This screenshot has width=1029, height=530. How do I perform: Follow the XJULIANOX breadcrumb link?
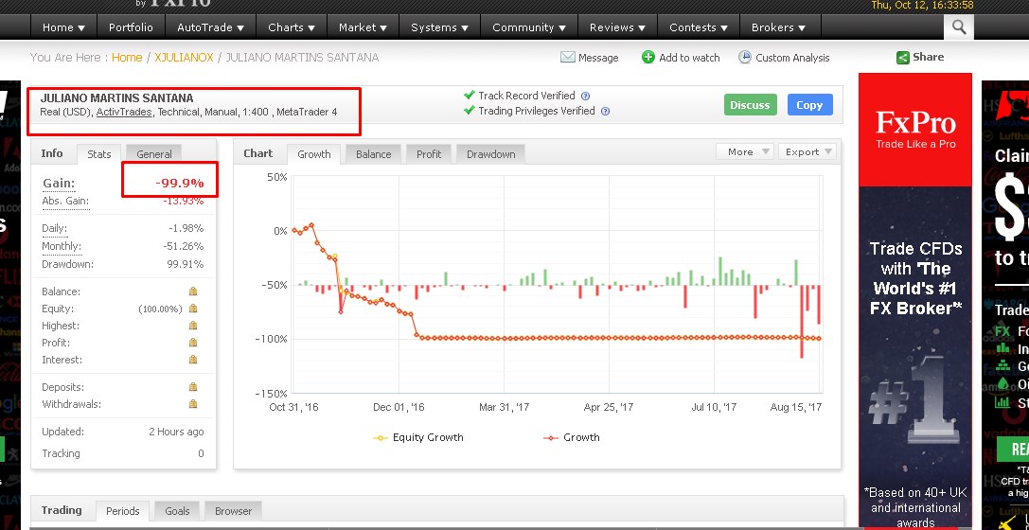[x=184, y=57]
